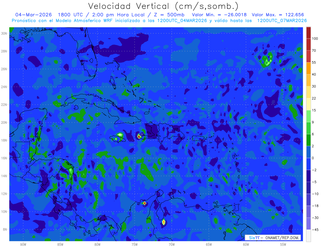321x248 pixels.
Task: Click the 14N latitude label
Action: (4, 176)
